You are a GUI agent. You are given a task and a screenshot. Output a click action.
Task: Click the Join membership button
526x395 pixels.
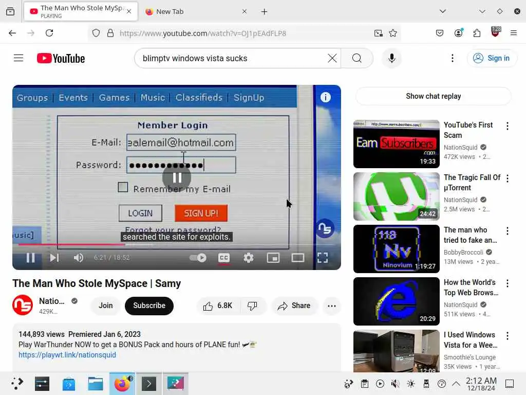(106, 306)
